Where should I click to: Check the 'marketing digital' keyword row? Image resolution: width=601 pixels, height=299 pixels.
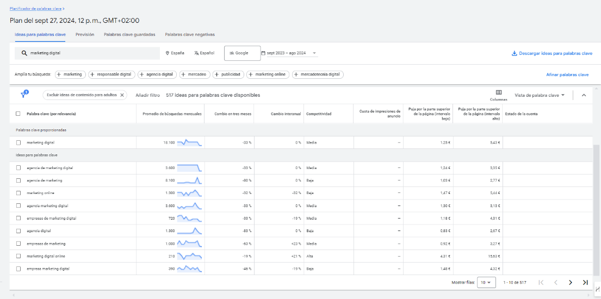tap(18, 142)
